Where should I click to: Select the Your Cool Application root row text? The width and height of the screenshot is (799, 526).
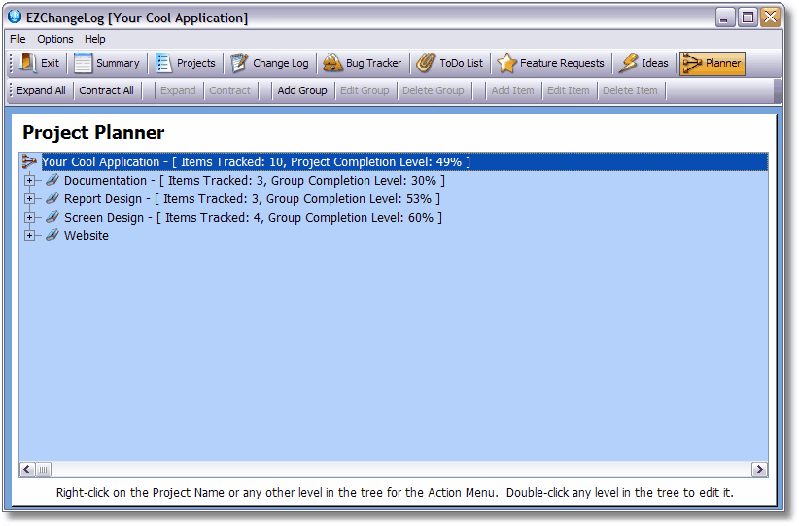pos(256,161)
